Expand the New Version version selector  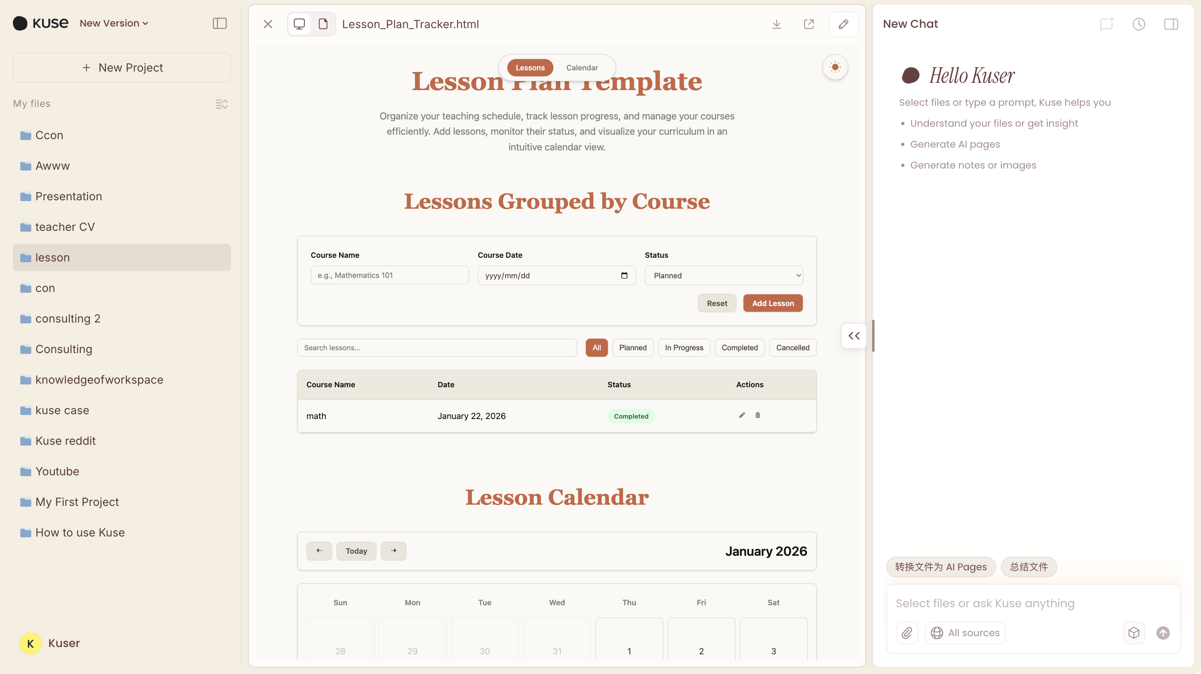[113, 23]
